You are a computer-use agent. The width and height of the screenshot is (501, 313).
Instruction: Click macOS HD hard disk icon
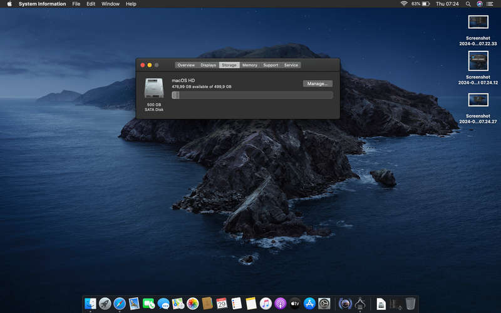(x=153, y=88)
